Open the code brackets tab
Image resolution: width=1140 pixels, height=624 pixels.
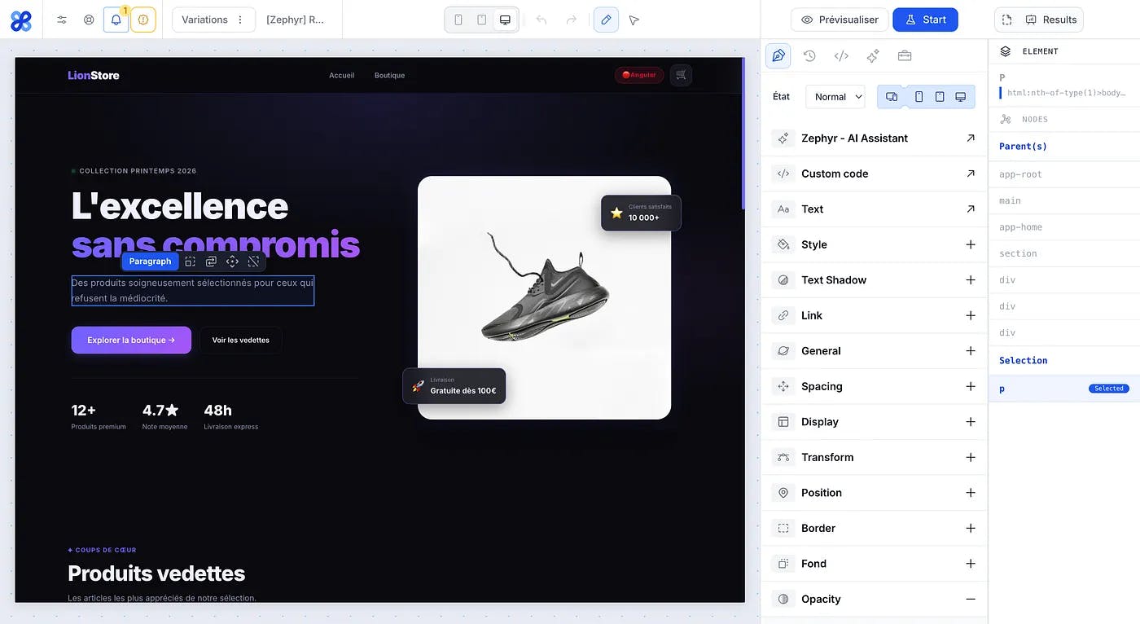coord(841,55)
